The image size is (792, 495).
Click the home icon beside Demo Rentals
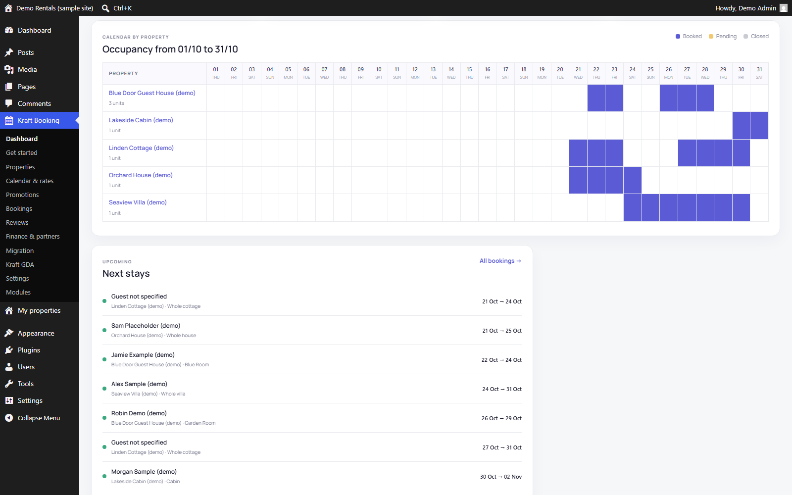click(x=8, y=8)
